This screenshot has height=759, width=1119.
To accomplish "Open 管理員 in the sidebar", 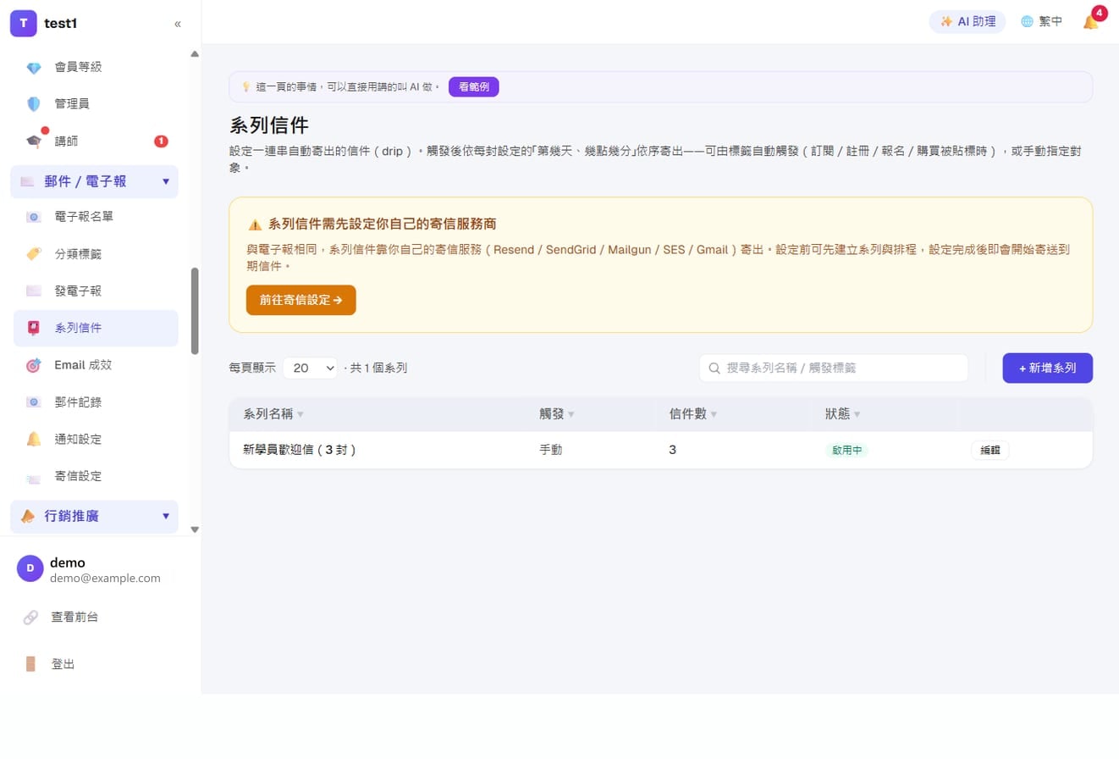I will click(96, 104).
